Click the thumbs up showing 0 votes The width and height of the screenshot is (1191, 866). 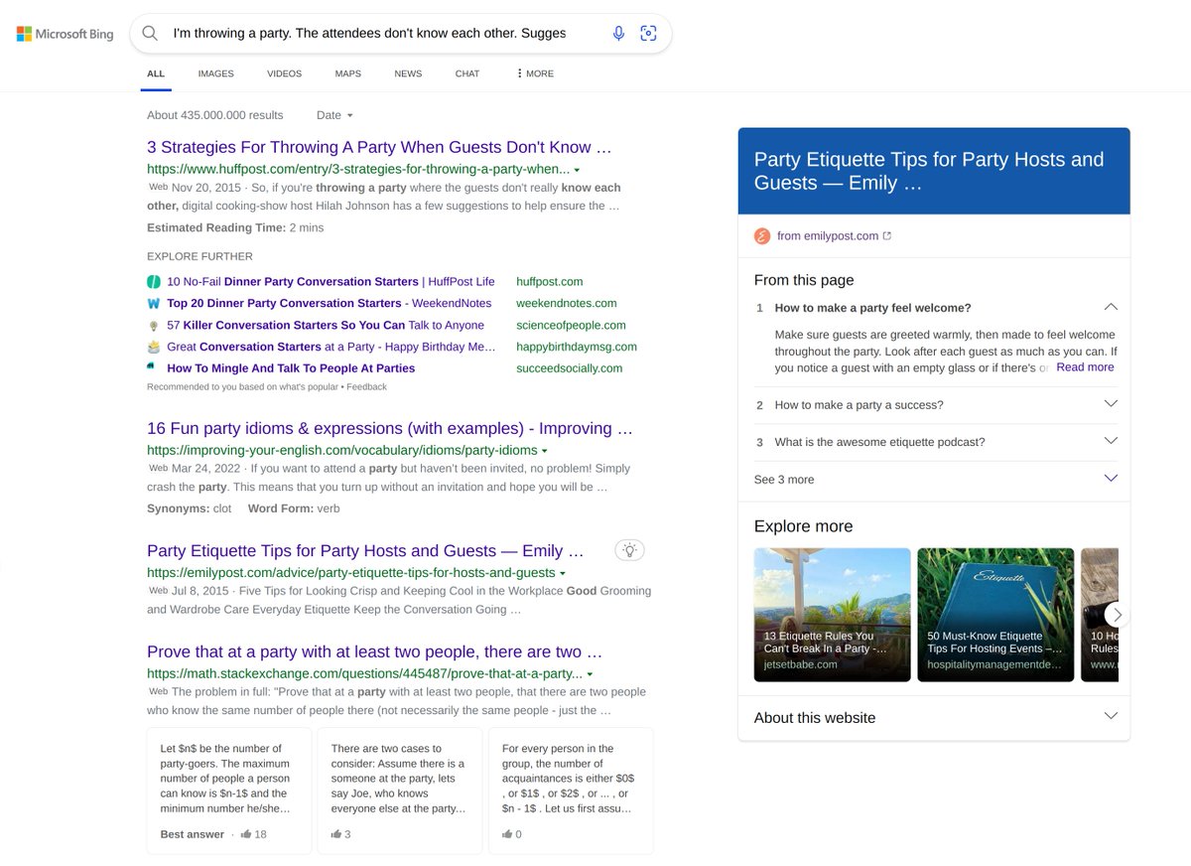pos(507,834)
